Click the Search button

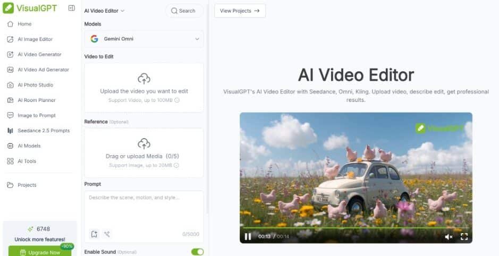click(x=184, y=11)
